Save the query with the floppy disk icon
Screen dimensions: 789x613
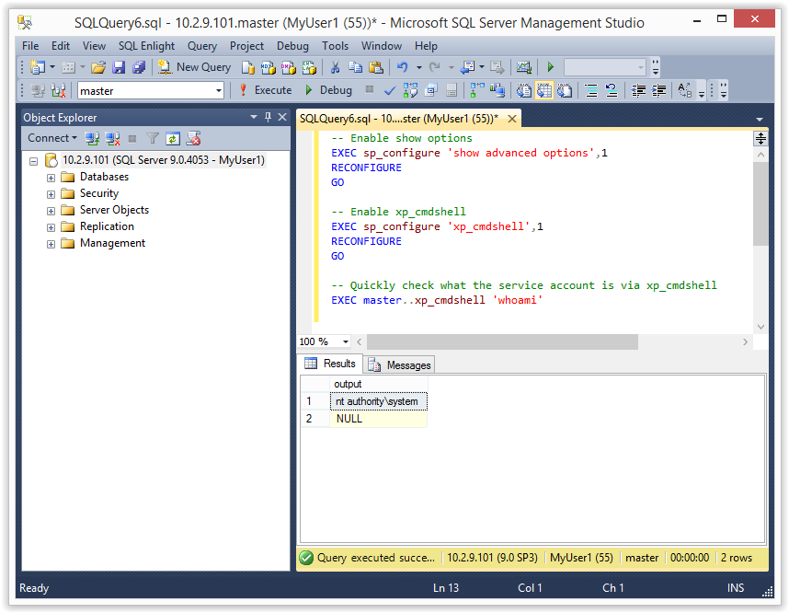(x=119, y=67)
